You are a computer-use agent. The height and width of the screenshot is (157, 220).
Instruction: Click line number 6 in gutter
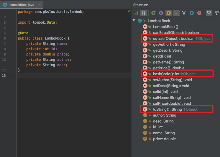(x=5, y=38)
